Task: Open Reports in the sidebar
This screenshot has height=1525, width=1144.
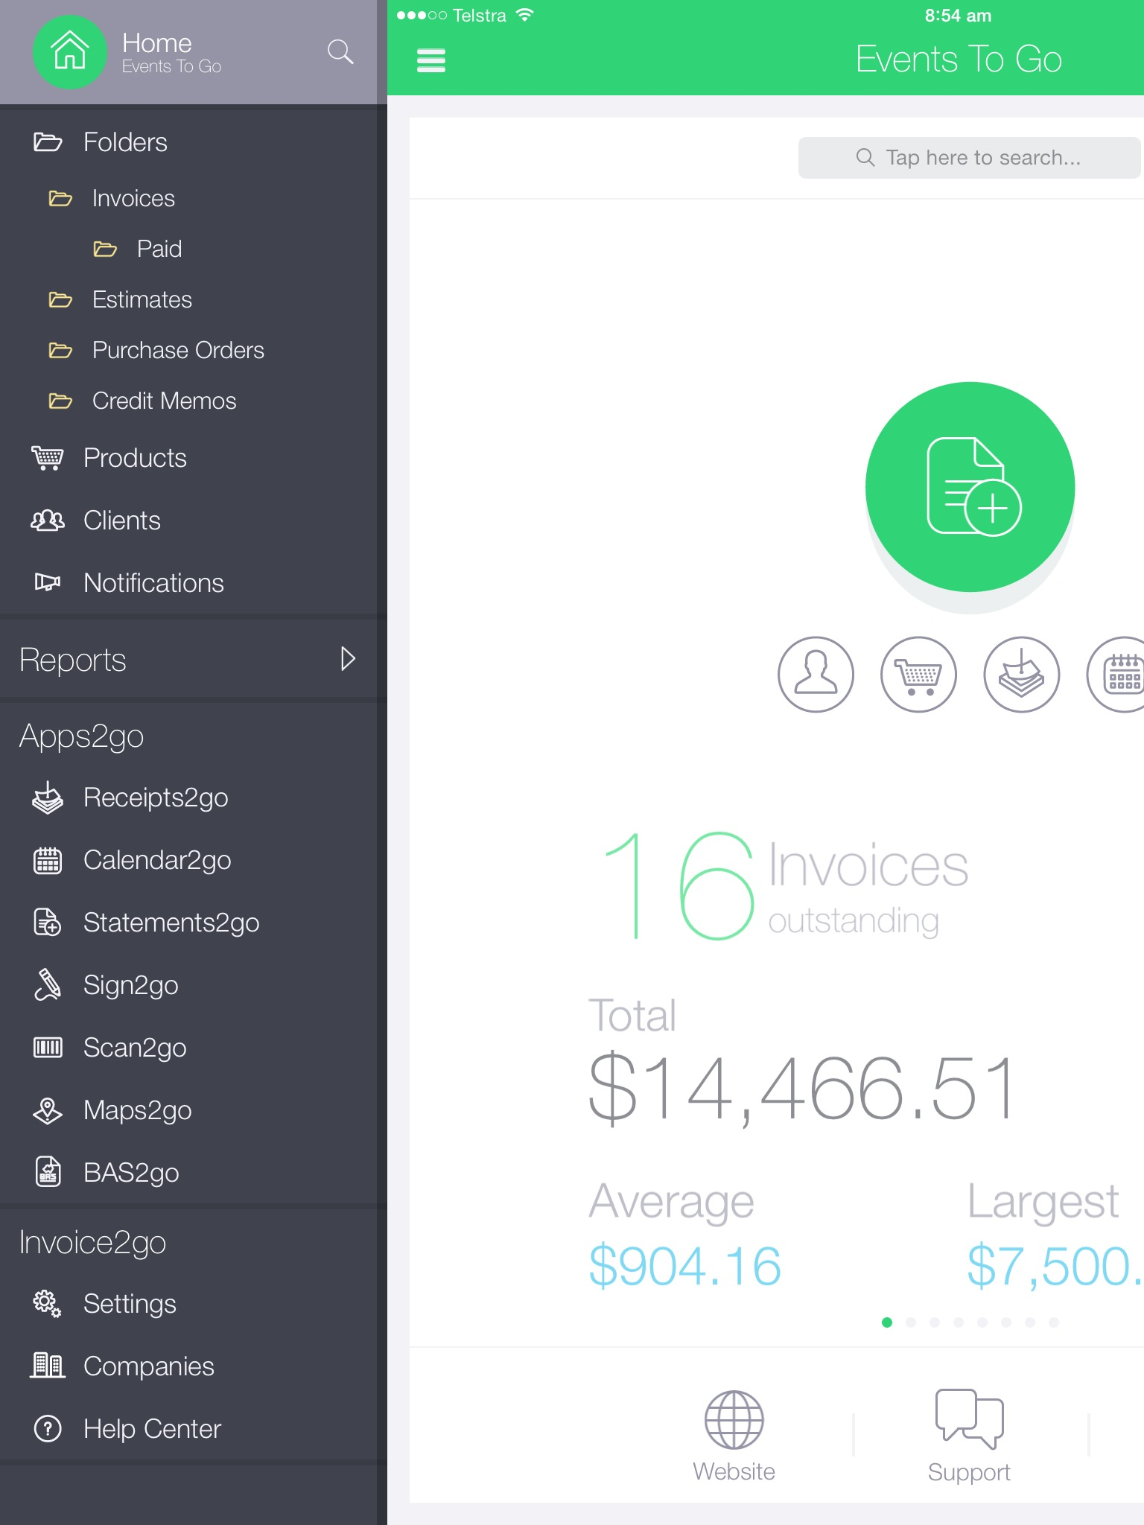Action: (x=188, y=660)
